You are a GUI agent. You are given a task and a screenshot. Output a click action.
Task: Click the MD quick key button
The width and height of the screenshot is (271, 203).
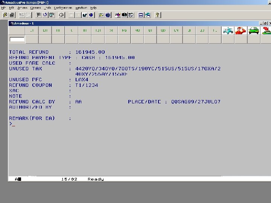pos(124,30)
